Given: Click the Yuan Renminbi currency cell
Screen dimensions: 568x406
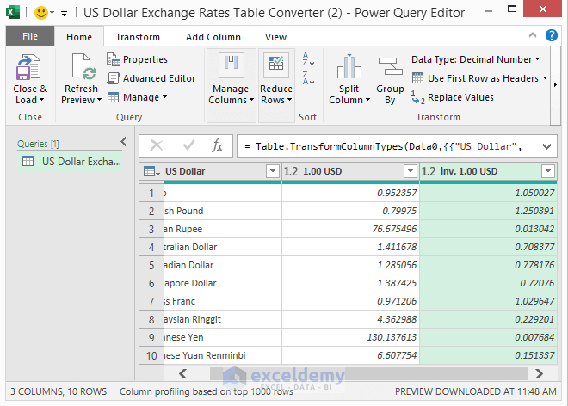Looking at the screenshot, I should (223, 355).
